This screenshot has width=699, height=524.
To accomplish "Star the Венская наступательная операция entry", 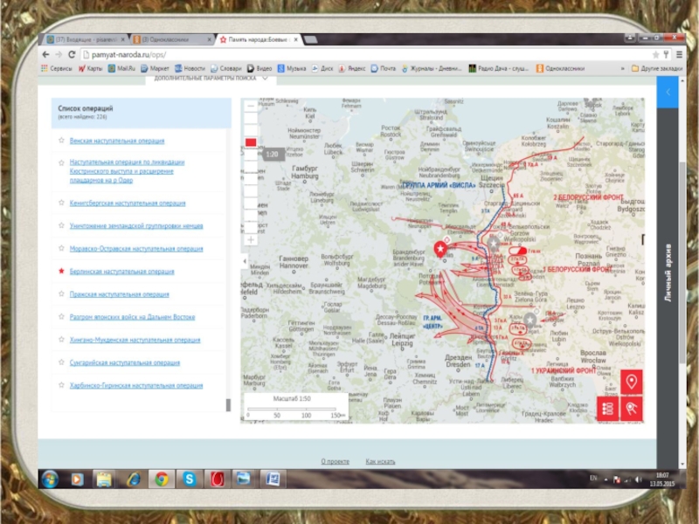I will pos(61,141).
